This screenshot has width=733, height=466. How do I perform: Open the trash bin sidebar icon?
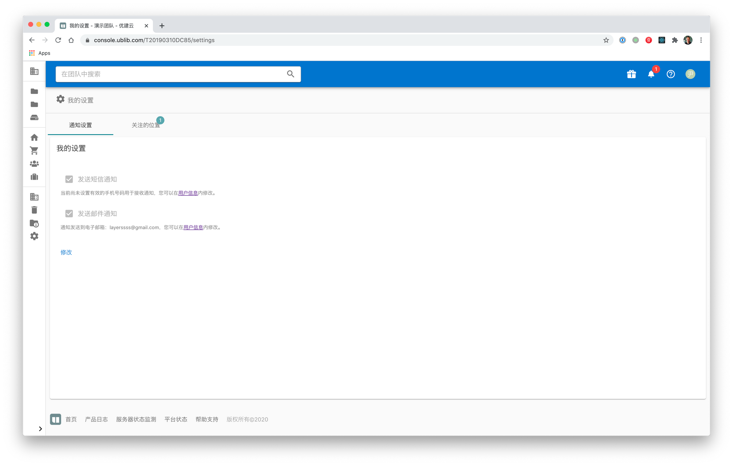click(x=34, y=210)
